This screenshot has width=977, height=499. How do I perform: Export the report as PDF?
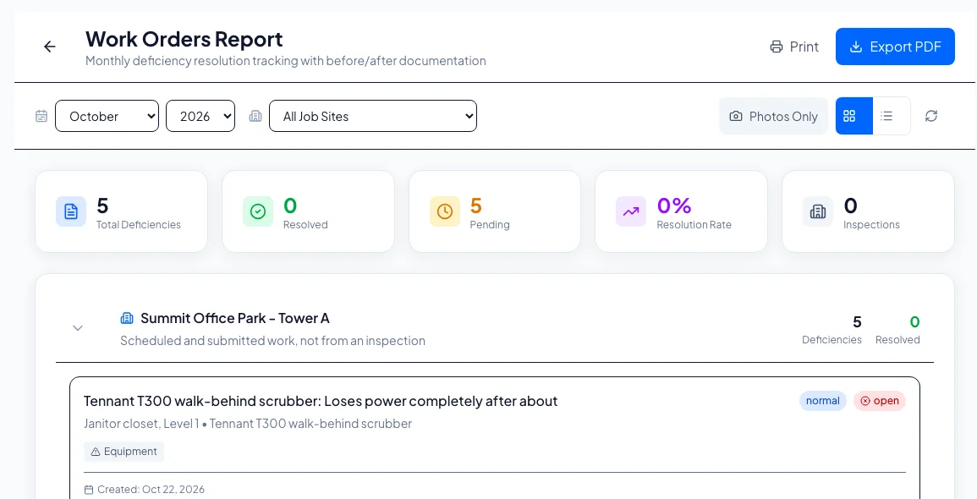[x=896, y=47]
